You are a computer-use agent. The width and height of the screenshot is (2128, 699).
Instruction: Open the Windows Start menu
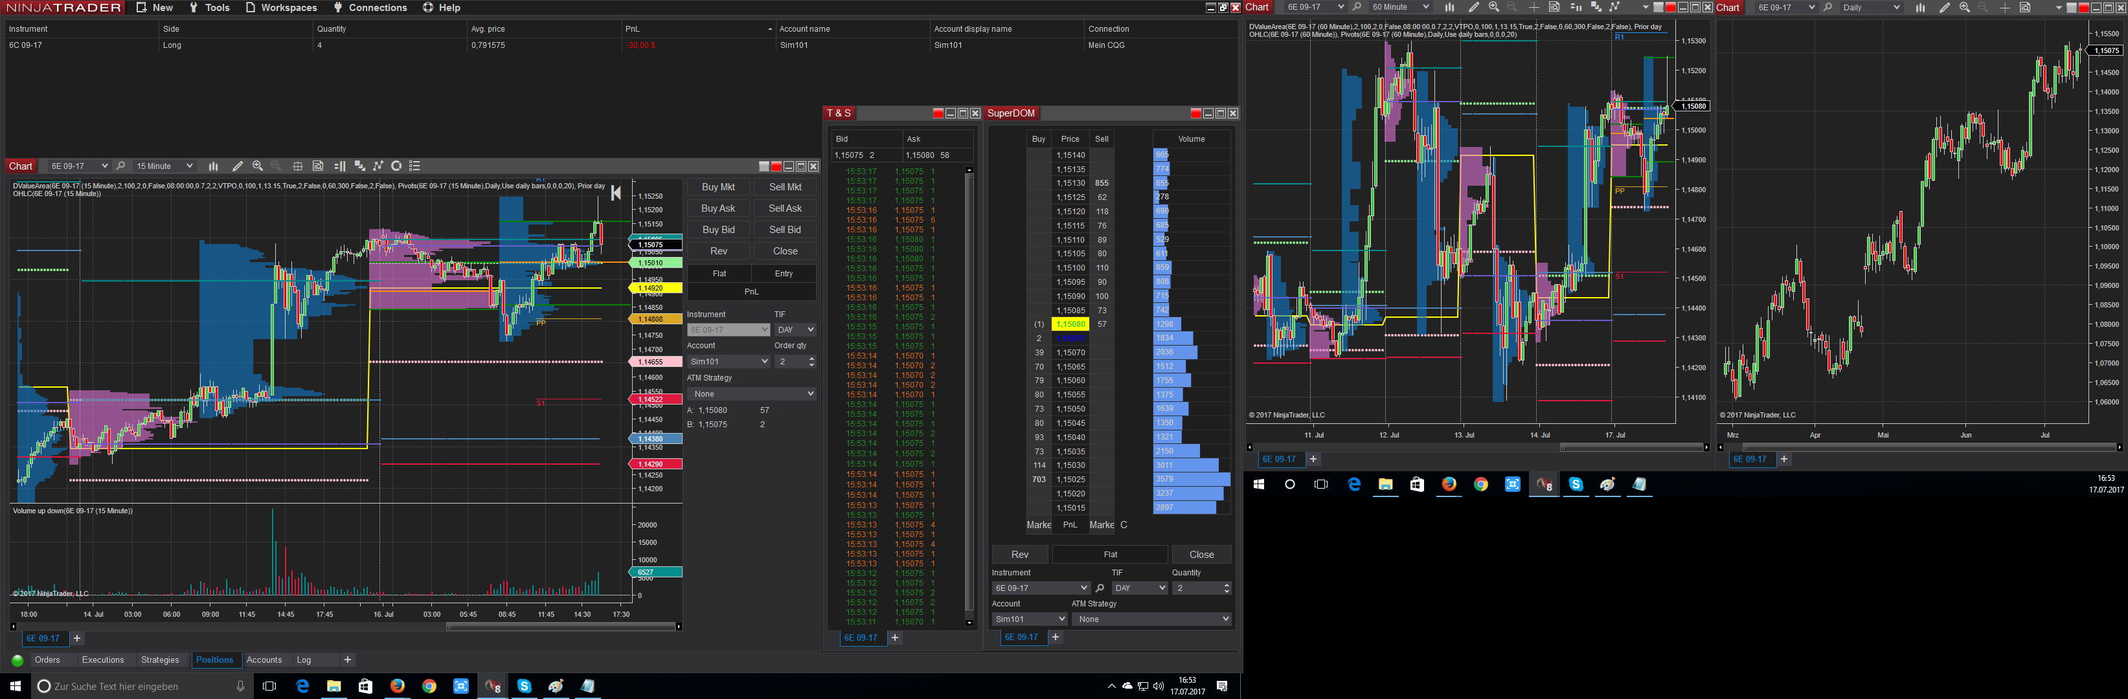coord(15,687)
